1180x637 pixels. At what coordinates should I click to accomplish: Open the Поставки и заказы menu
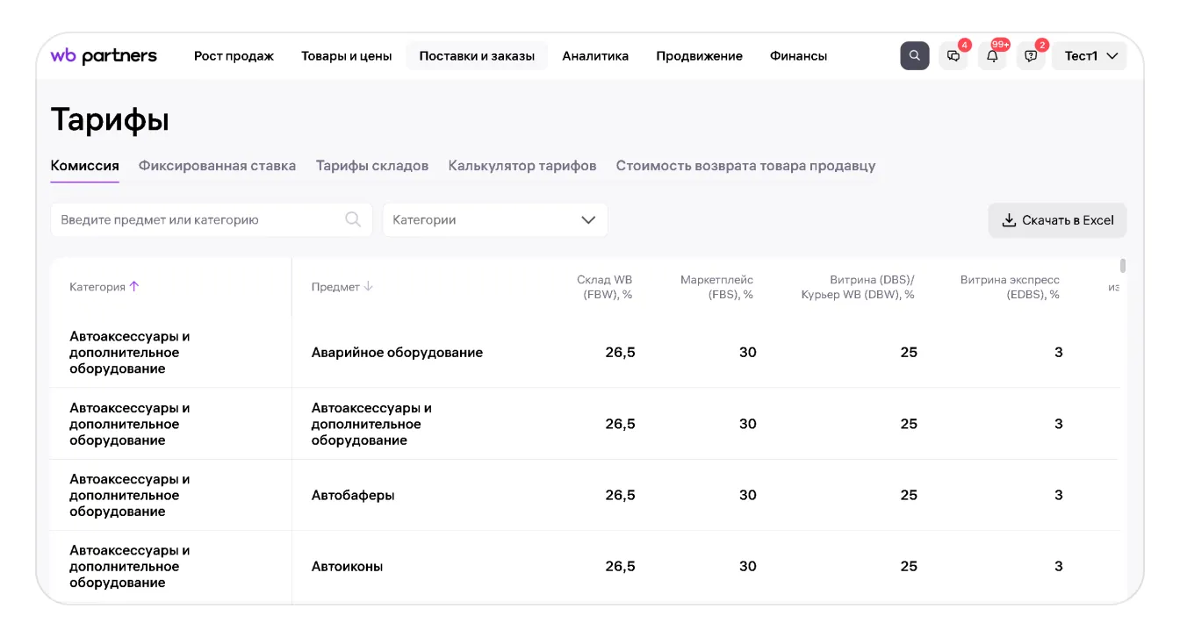click(x=476, y=56)
